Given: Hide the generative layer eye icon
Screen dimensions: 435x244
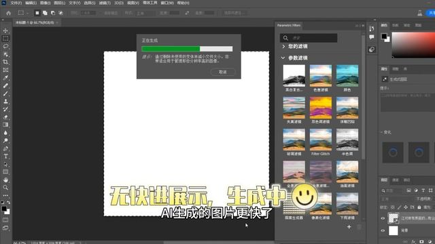Looking at the screenshot, I should point(383,218).
